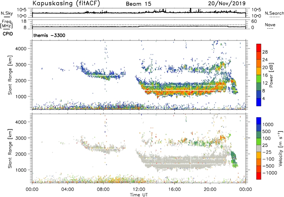Click '2000' on power panel range axis

(21, 80)
